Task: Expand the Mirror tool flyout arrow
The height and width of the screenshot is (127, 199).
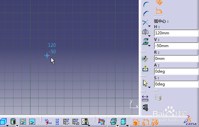Action: point(149,36)
